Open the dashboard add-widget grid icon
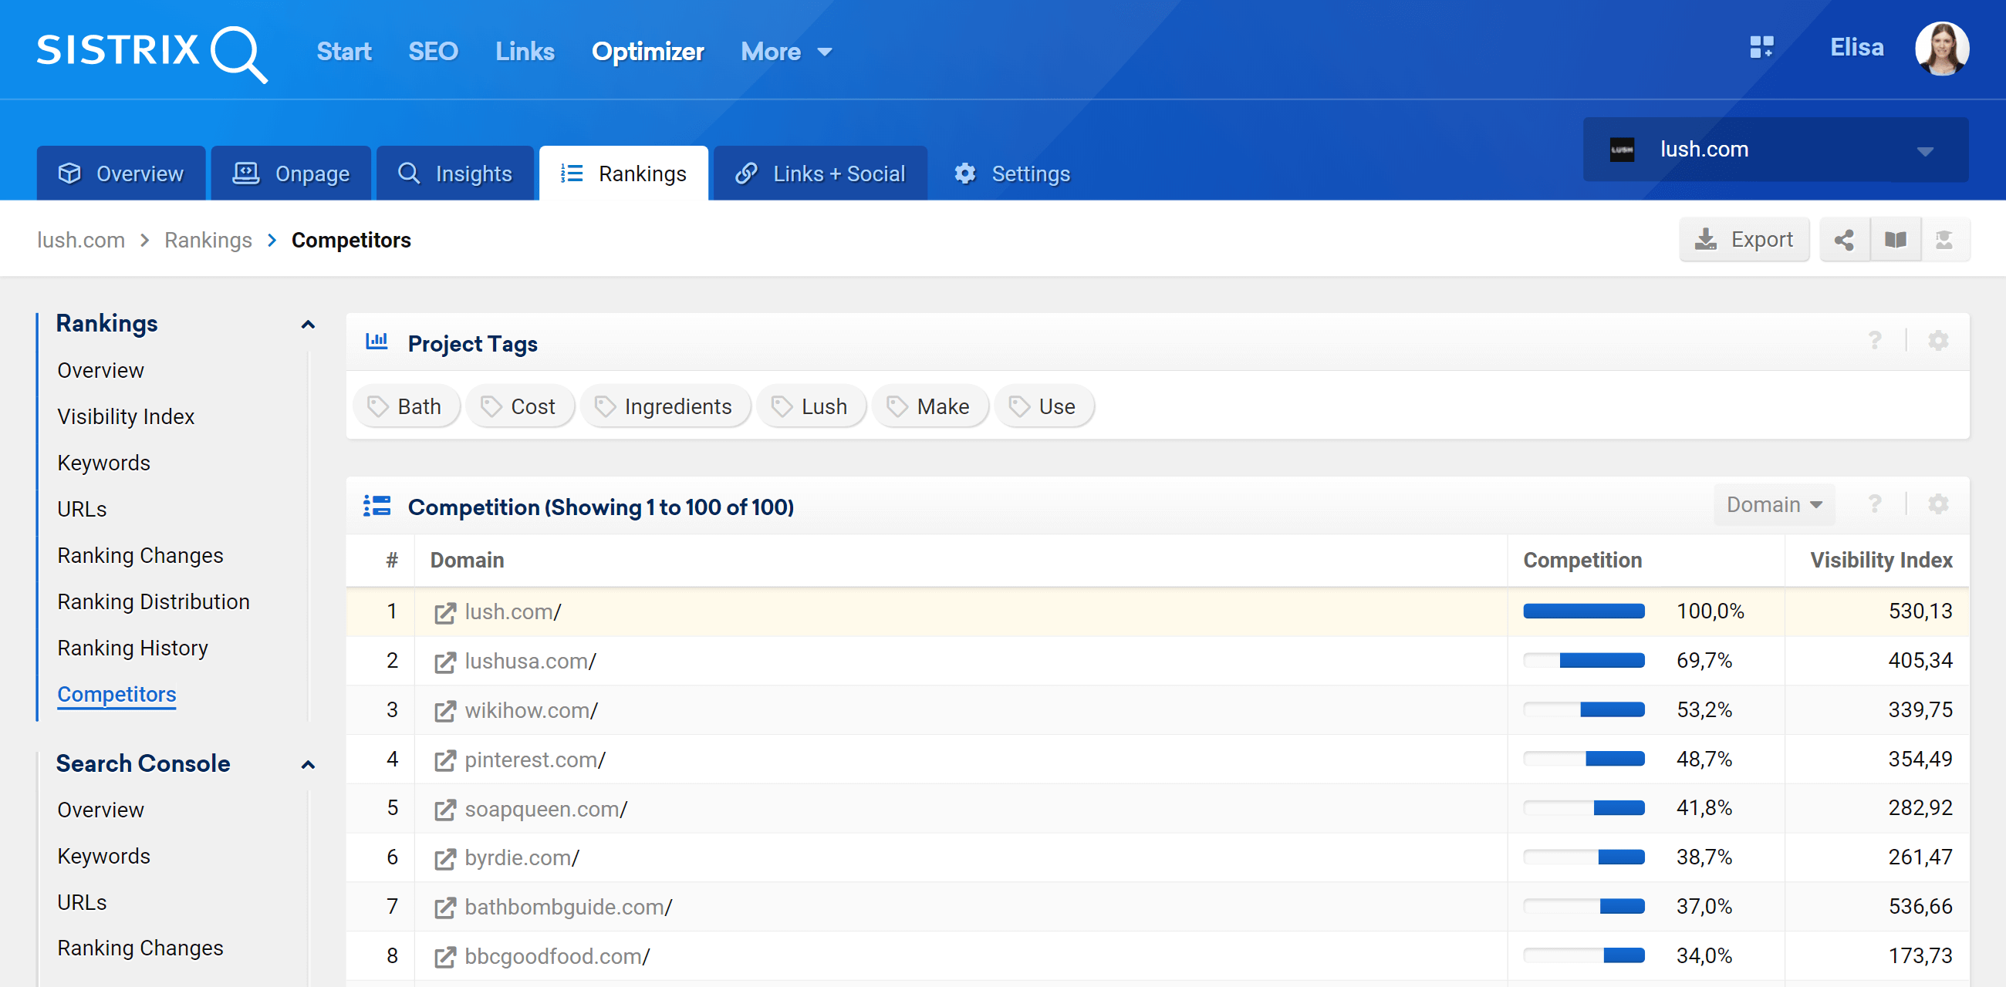Viewport: 2006px width, 987px height. point(1761,48)
